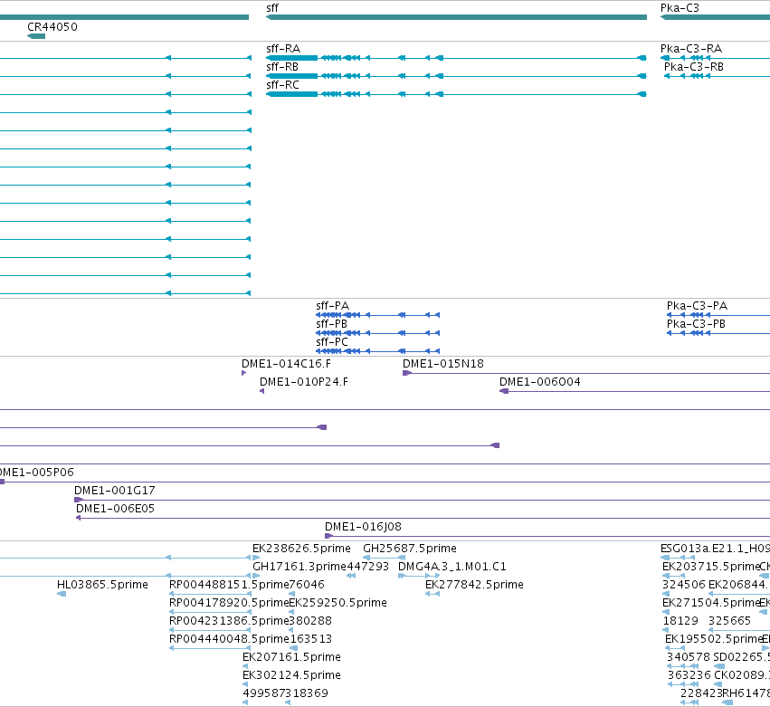Select EST EK277842.5prime
The height and width of the screenshot is (707, 770).
[x=474, y=585]
